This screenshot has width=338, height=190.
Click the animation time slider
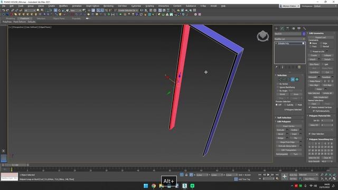click(x=15, y=165)
